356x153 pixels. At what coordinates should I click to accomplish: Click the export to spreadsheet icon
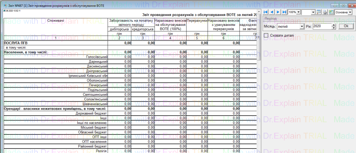coord(331,12)
